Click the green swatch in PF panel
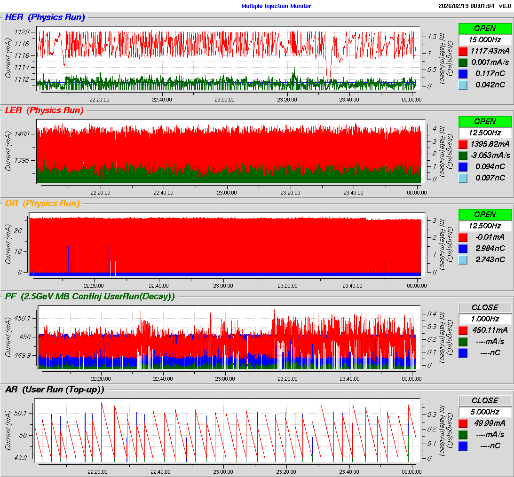This screenshot has height=477, width=514. [463, 341]
